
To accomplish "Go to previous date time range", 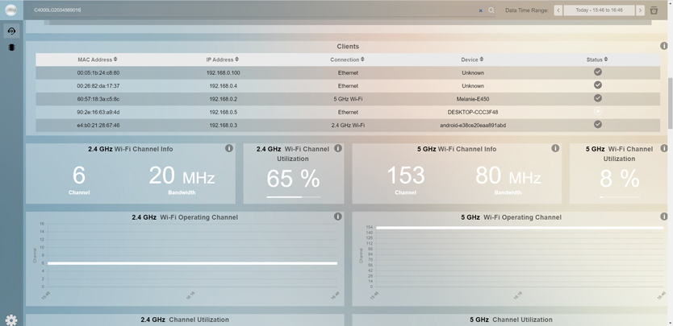I will 558,10.
